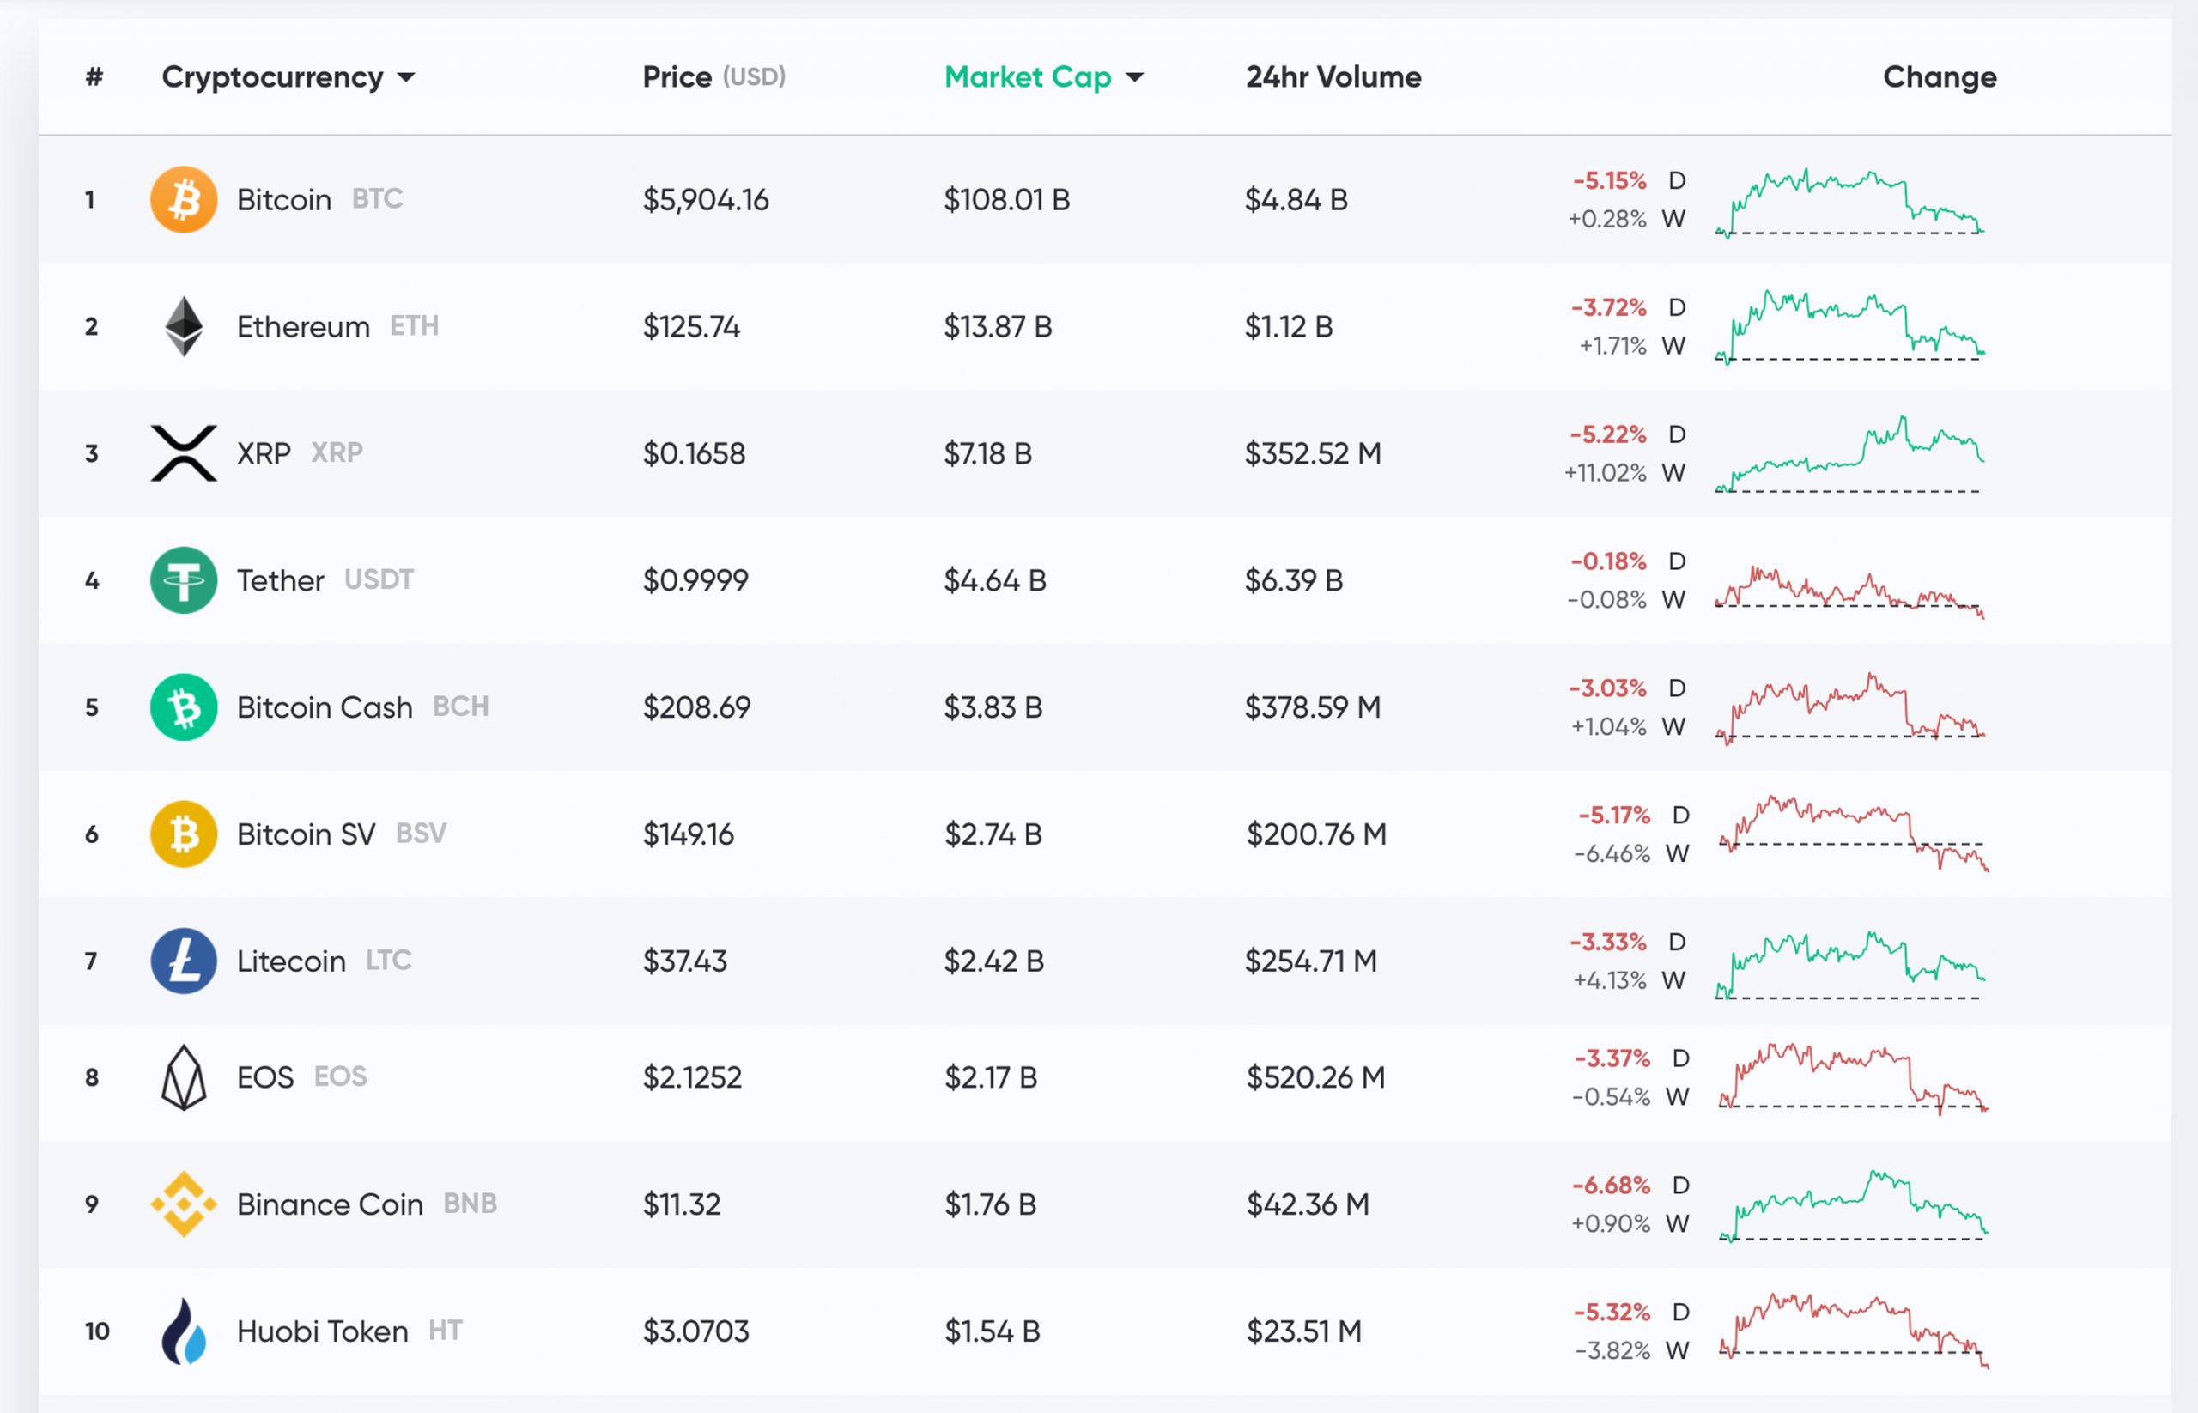The height and width of the screenshot is (1413, 2198).
Task: Select the EOS icon
Action: click(x=183, y=1076)
